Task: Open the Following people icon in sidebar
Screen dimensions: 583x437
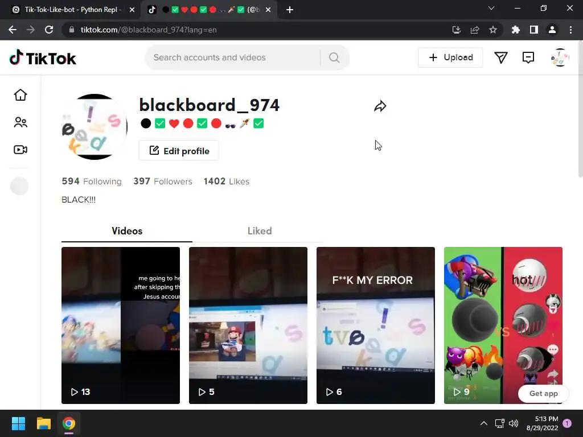Action: click(20, 122)
